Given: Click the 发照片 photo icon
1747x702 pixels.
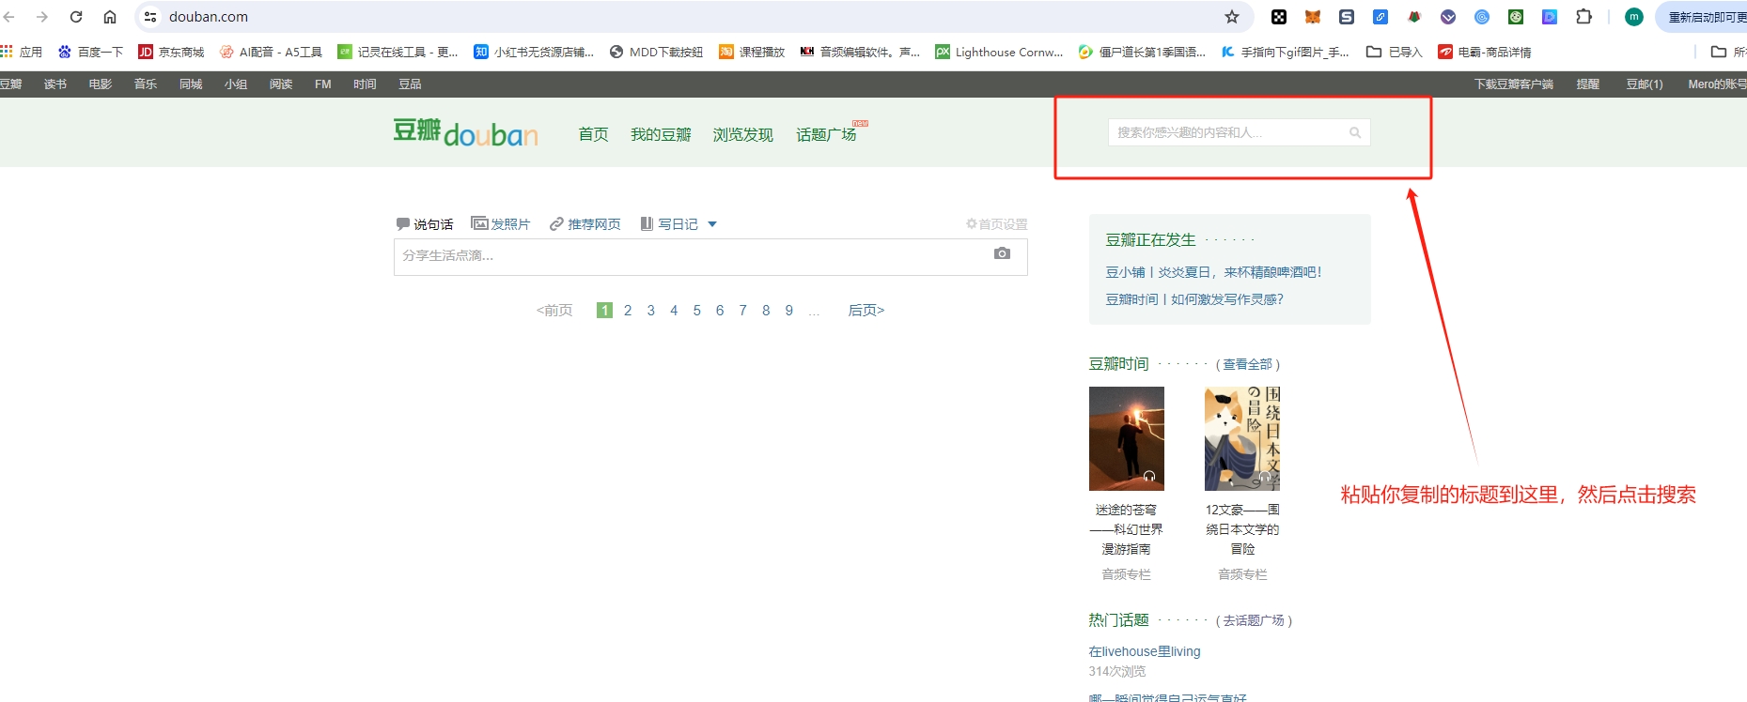Looking at the screenshot, I should click(479, 223).
